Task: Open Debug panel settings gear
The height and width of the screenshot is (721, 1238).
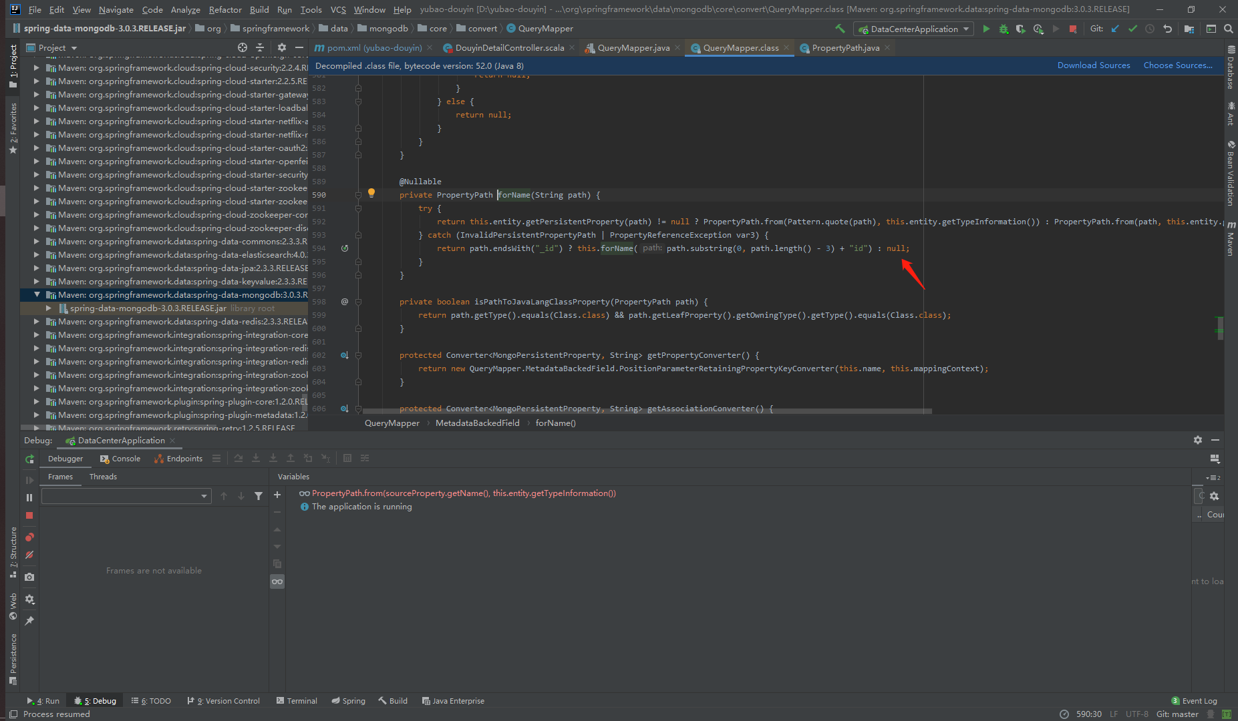Action: point(1198,440)
